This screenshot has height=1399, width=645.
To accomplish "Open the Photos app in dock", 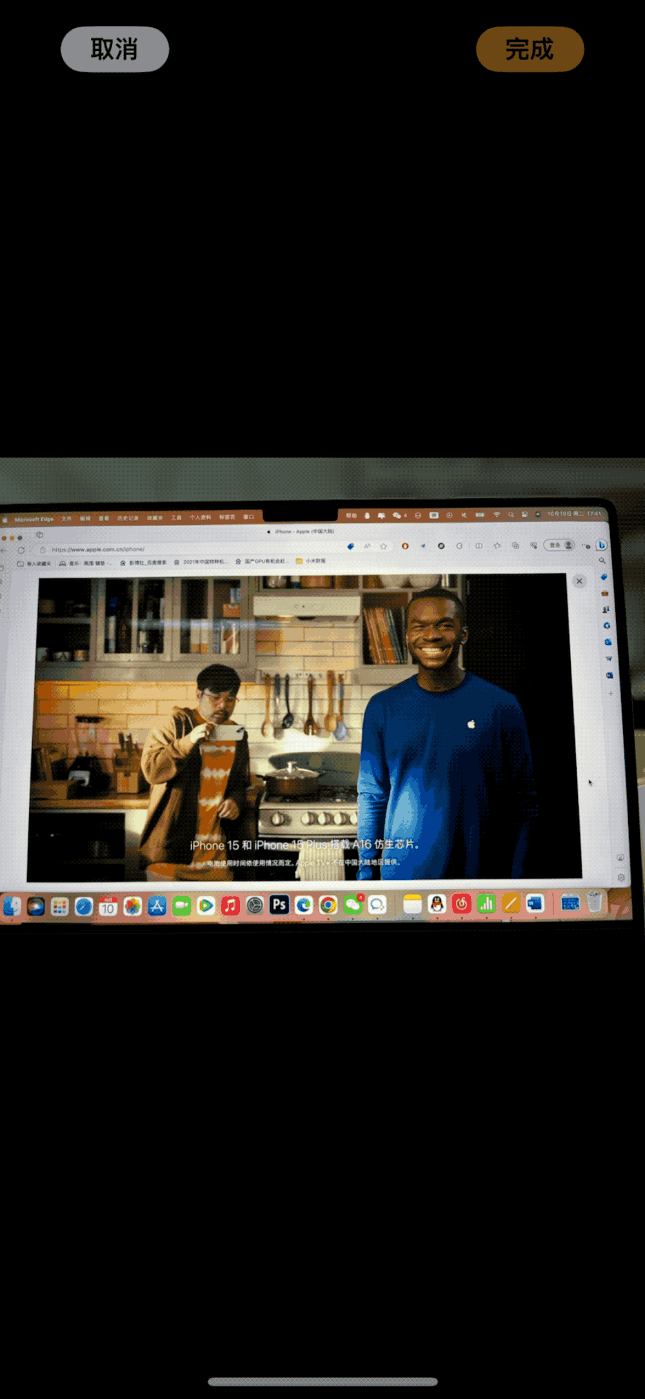I will point(133,906).
